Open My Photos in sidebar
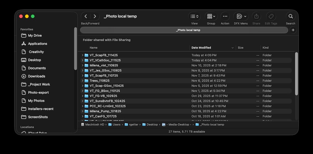Image resolution: width=313 pixels, height=154 pixels. coord(36,101)
